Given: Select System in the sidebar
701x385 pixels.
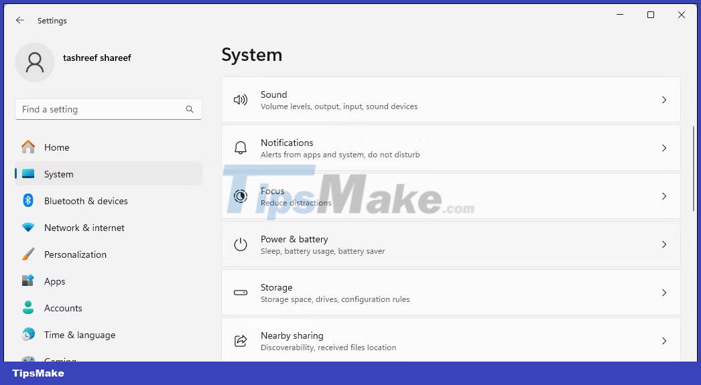Looking at the screenshot, I should (109, 174).
